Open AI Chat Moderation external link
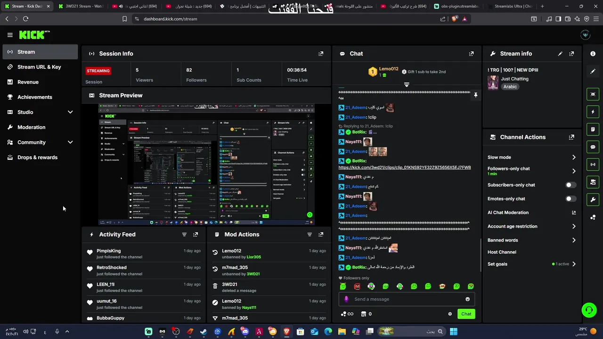 pyautogui.click(x=574, y=213)
